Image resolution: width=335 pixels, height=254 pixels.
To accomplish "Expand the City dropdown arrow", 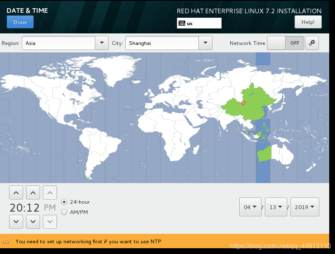I will [x=205, y=43].
